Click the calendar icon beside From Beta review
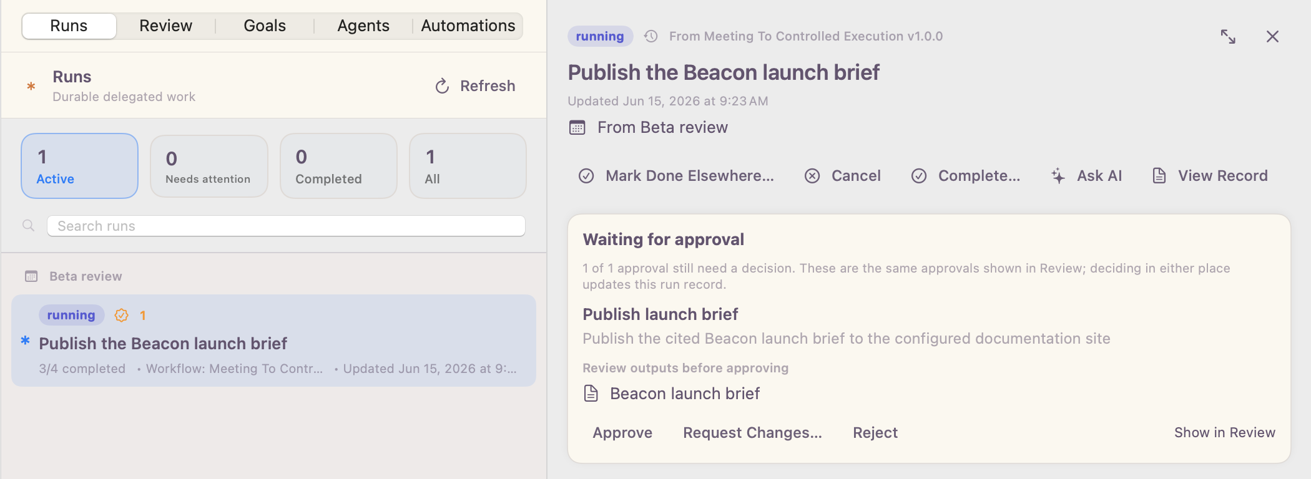The width and height of the screenshot is (1311, 479). [x=577, y=128]
